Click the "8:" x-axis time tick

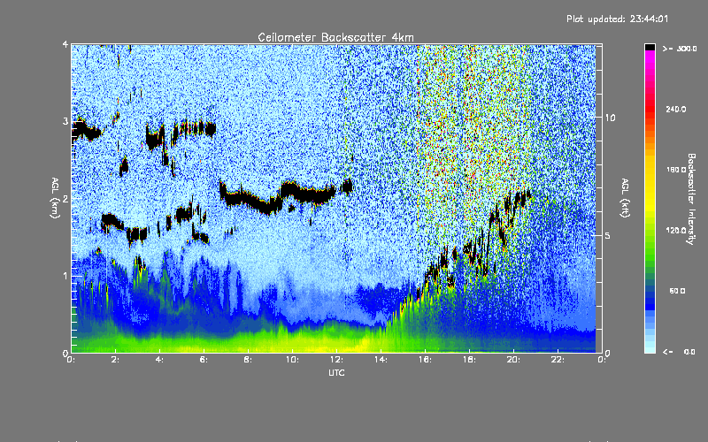tap(248, 360)
